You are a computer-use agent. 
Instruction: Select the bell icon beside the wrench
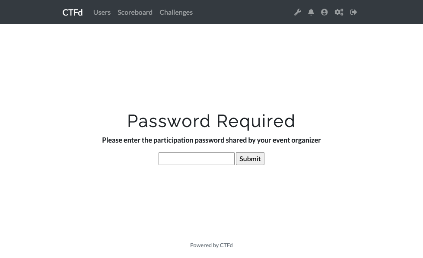click(x=311, y=12)
